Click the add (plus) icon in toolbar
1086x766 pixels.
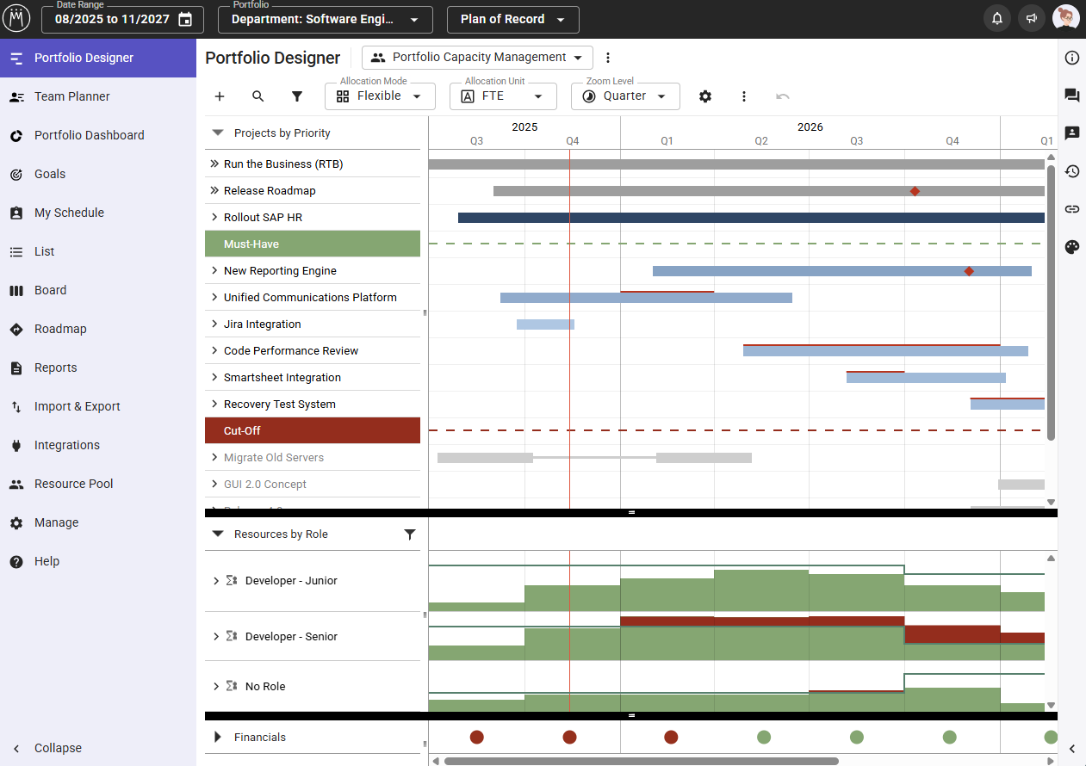point(220,96)
